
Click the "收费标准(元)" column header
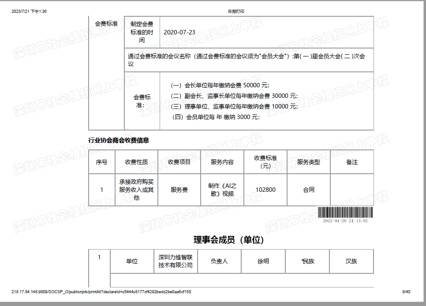pyautogui.click(x=265, y=162)
